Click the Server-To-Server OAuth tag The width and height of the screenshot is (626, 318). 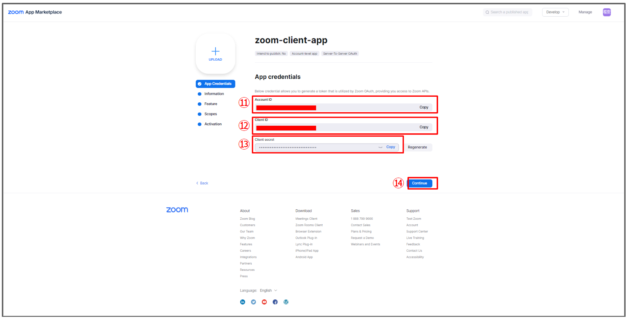point(340,54)
